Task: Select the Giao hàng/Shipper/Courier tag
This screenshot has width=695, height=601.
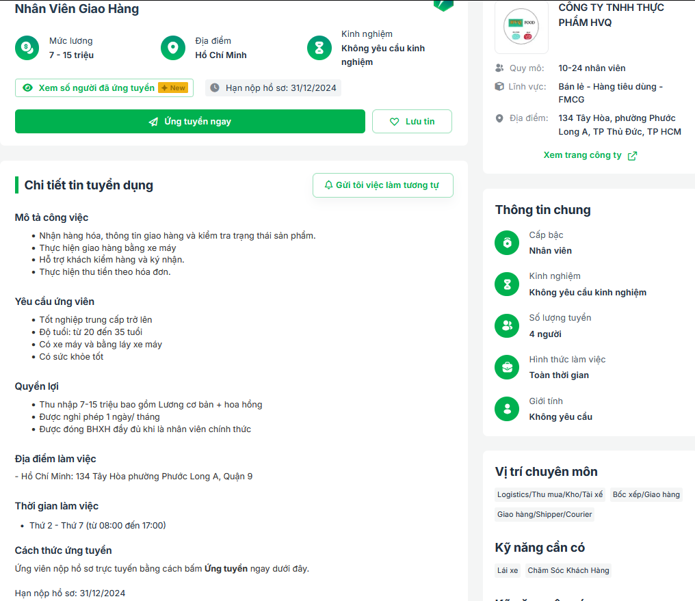Action: 545,514
